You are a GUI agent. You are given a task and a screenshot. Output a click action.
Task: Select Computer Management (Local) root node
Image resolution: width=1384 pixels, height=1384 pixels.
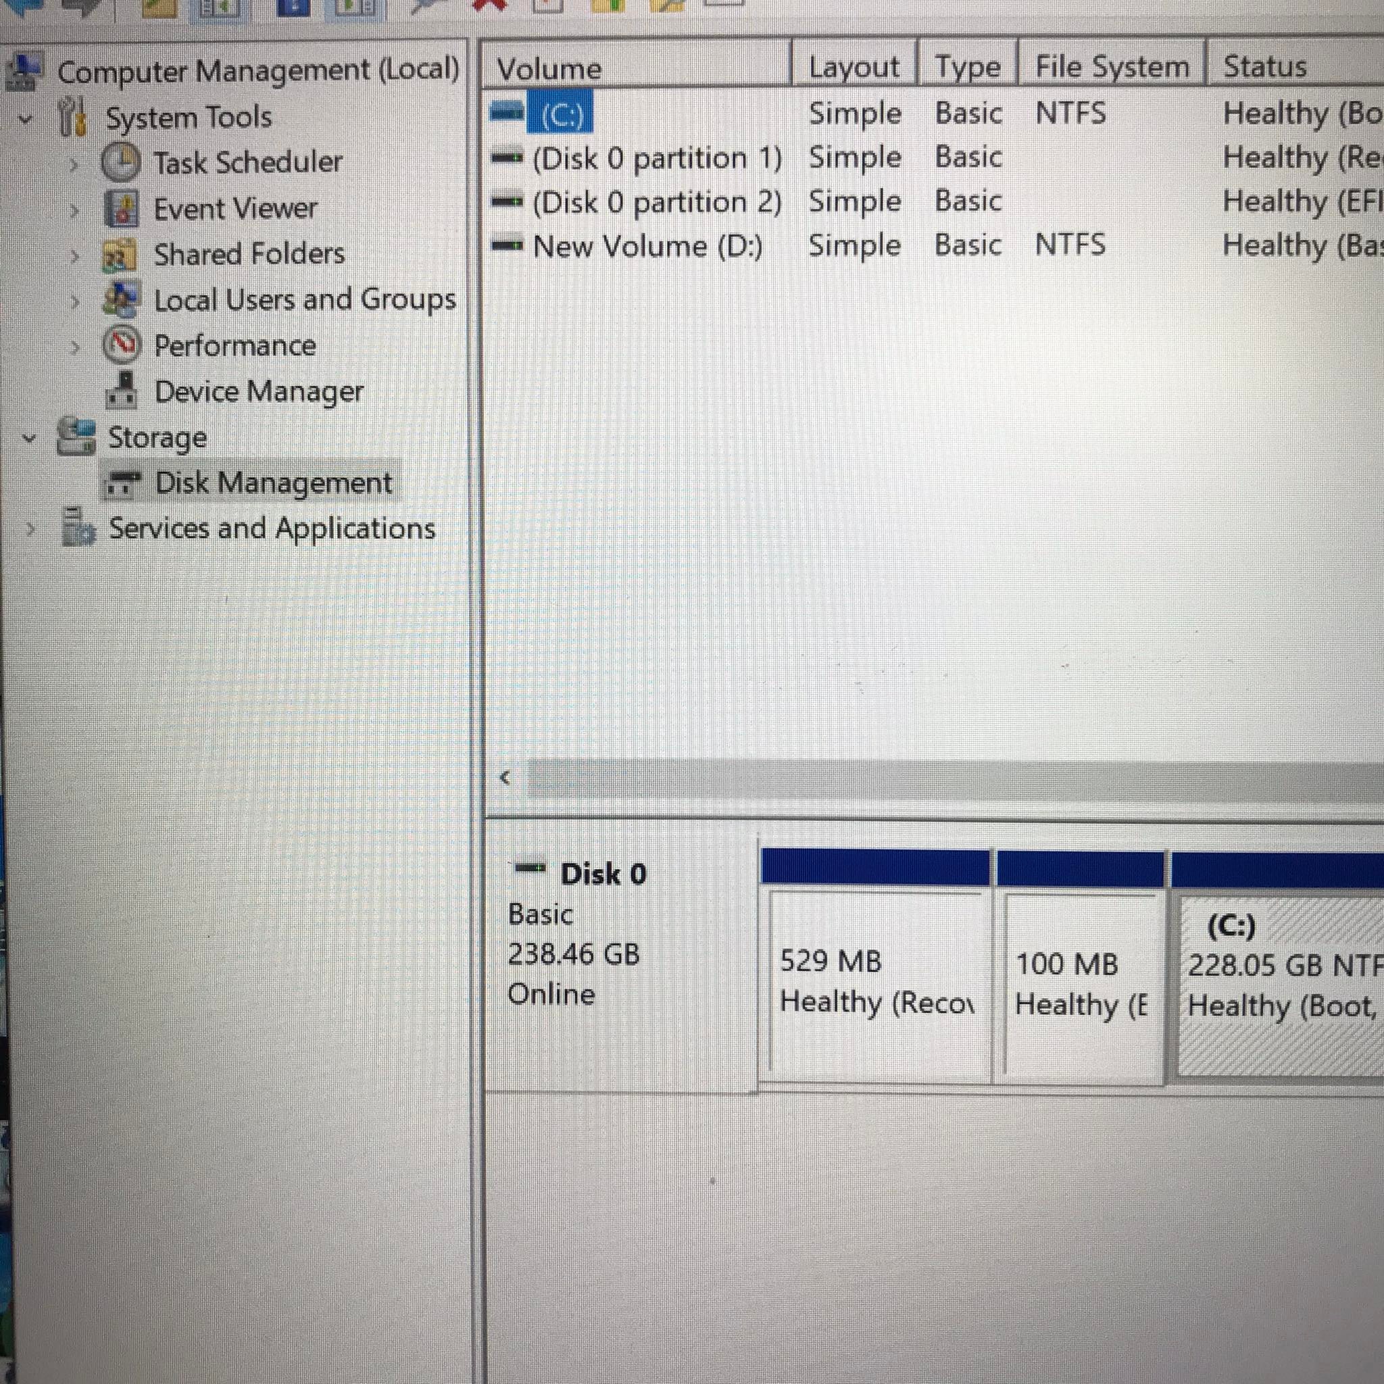(x=257, y=71)
